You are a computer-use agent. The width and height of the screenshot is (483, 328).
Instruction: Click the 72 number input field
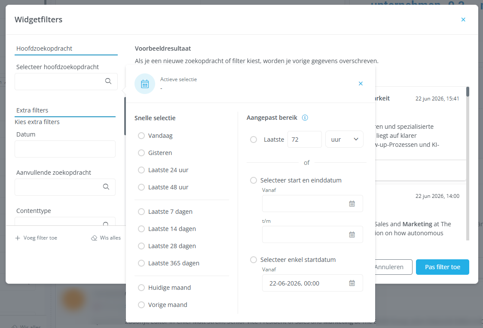(305, 140)
